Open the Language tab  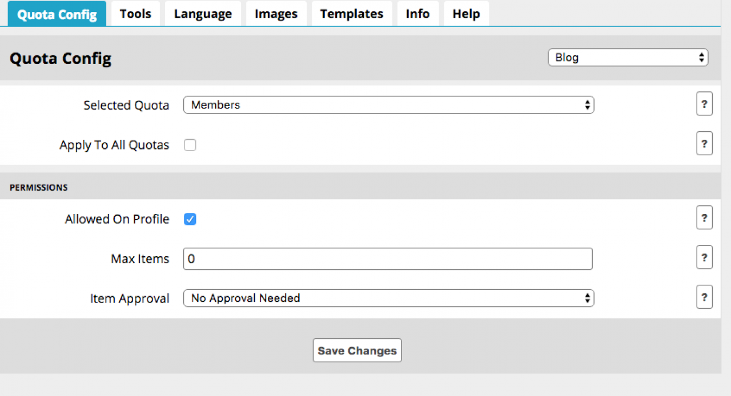coord(203,14)
